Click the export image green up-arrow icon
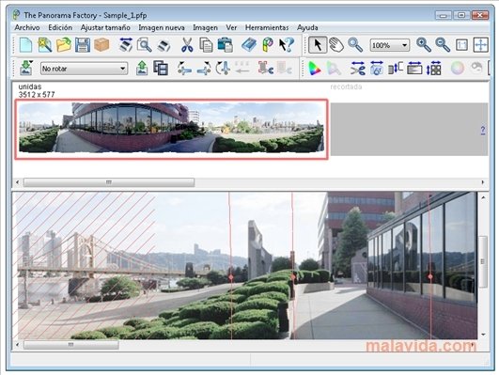The height and width of the screenshot is (375, 499). [142, 68]
